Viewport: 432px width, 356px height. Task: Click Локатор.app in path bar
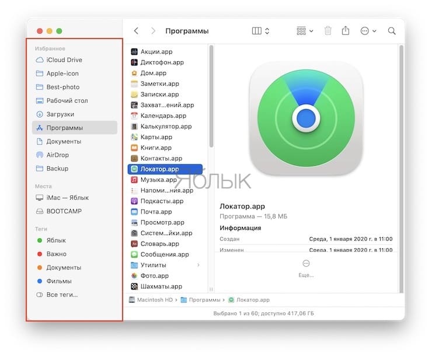(x=249, y=300)
